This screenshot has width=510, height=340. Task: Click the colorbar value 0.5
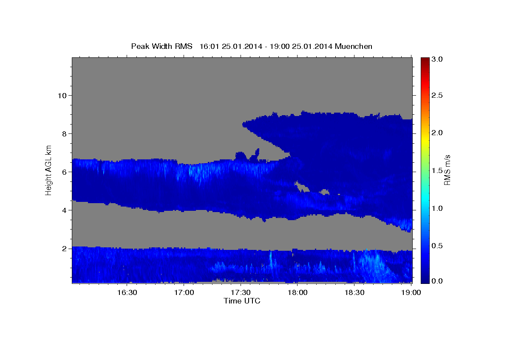pos(438,246)
